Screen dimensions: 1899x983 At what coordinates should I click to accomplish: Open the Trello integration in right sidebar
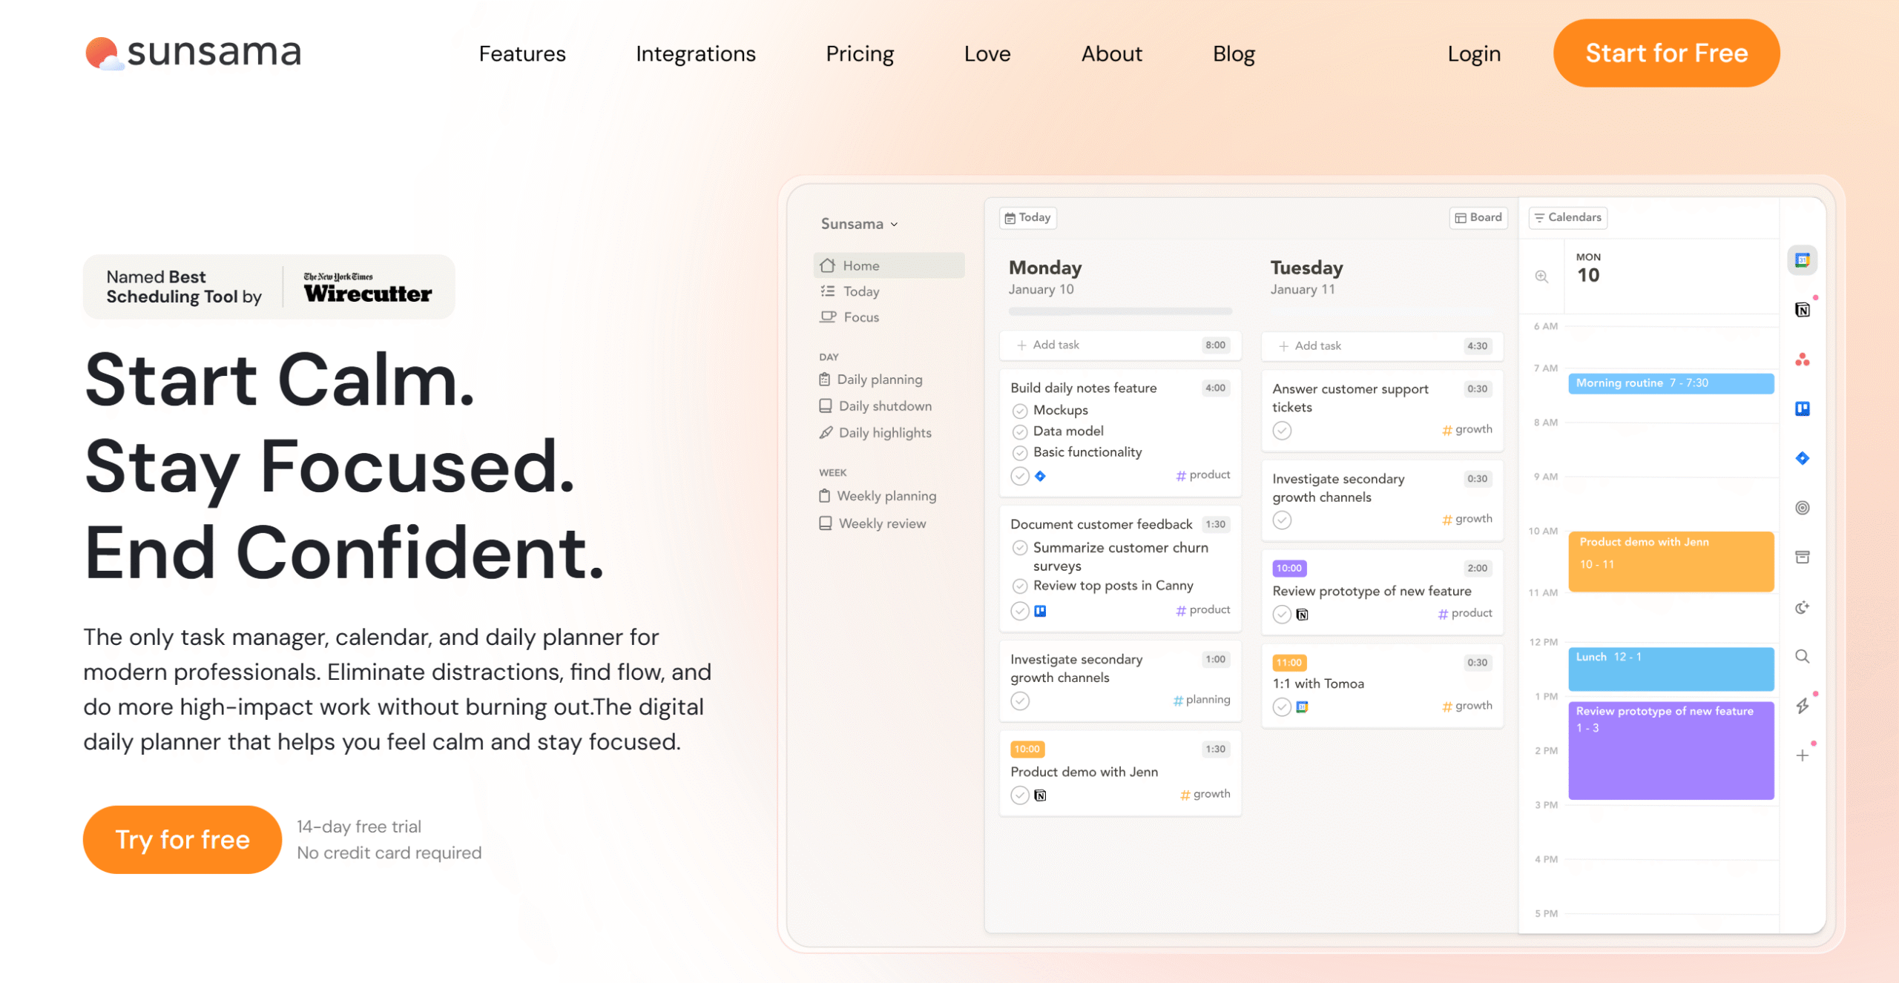tap(1802, 408)
